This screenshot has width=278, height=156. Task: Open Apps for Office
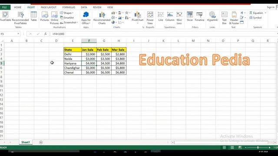[86, 18]
